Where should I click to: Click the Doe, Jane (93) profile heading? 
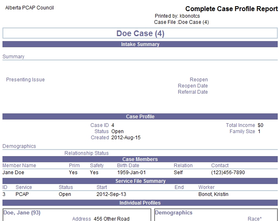click(22, 213)
